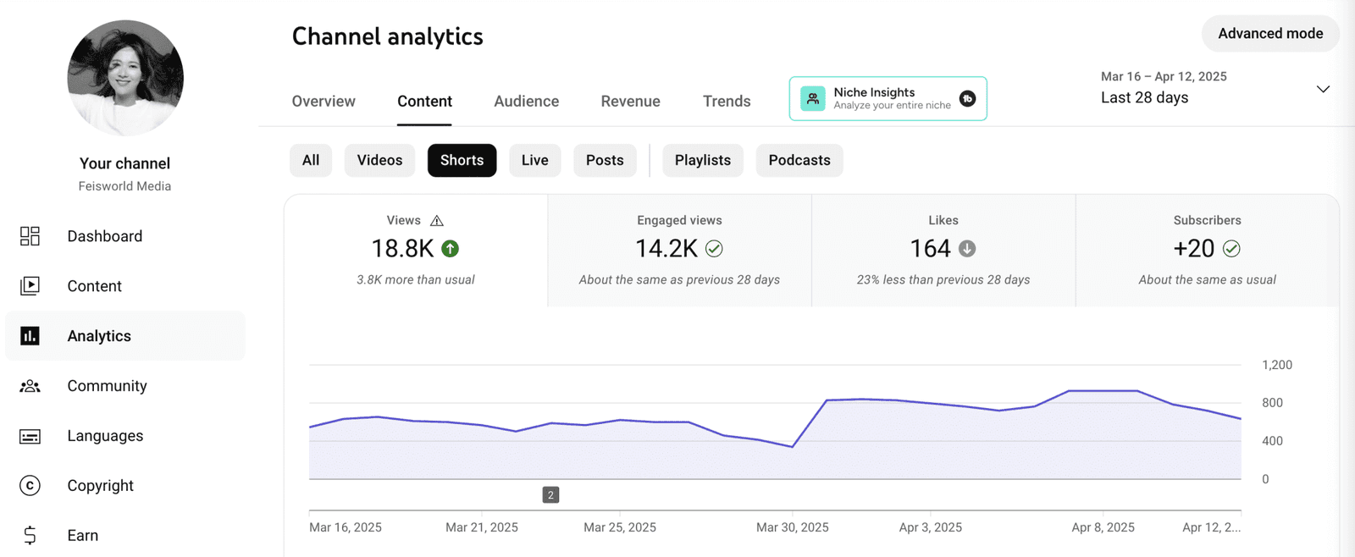Open the Revenue tab
Image resolution: width=1355 pixels, height=557 pixels.
[631, 101]
